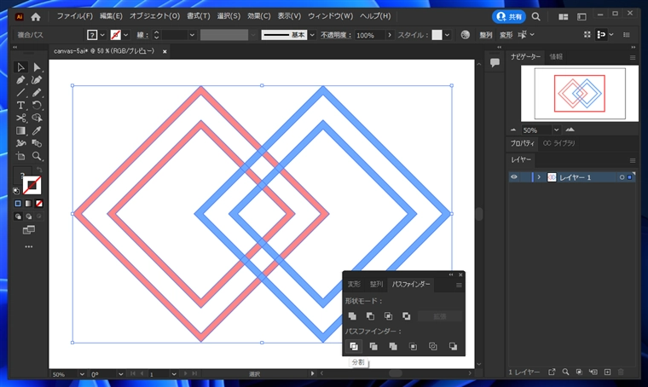Viewport: 648px width, 387px height.
Task: Select the Eyedropper tool
Action: click(x=37, y=131)
